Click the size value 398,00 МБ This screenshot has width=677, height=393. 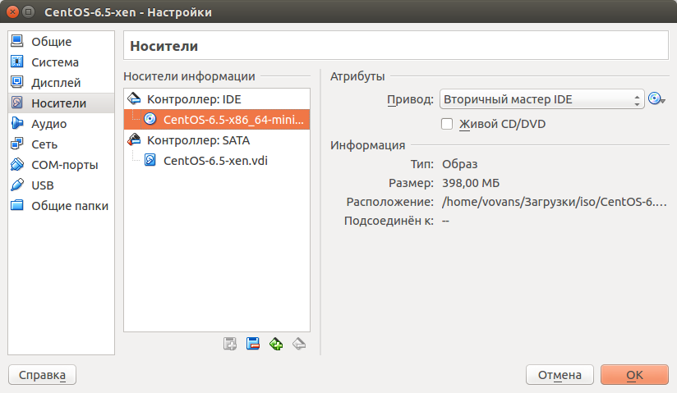coord(471,183)
